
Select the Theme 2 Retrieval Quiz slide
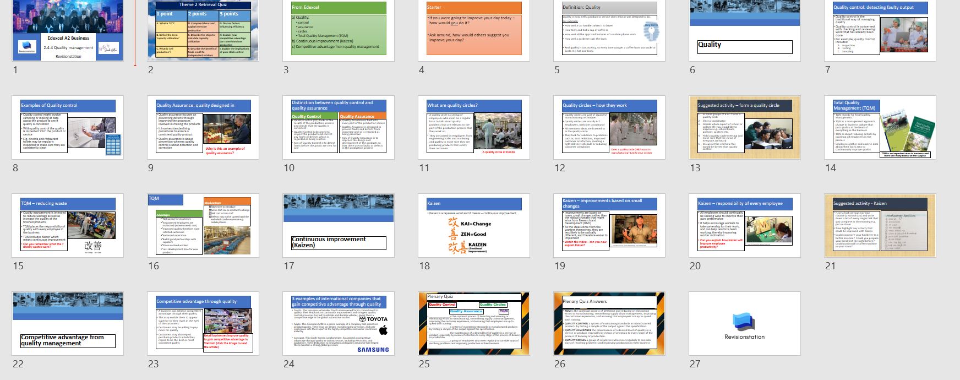[203, 30]
